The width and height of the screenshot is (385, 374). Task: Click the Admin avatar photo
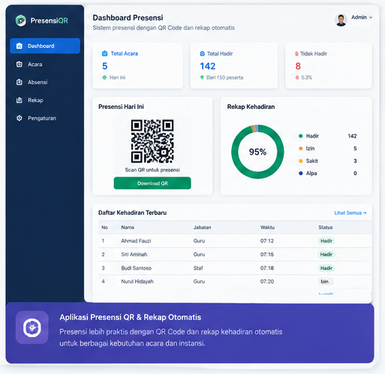tap(341, 20)
